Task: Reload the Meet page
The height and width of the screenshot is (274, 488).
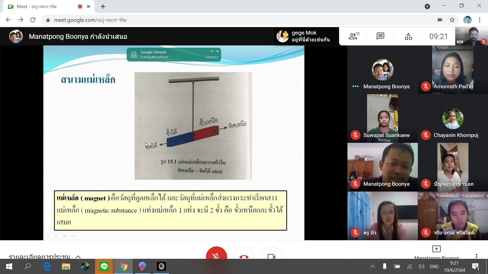Action: (x=33, y=20)
